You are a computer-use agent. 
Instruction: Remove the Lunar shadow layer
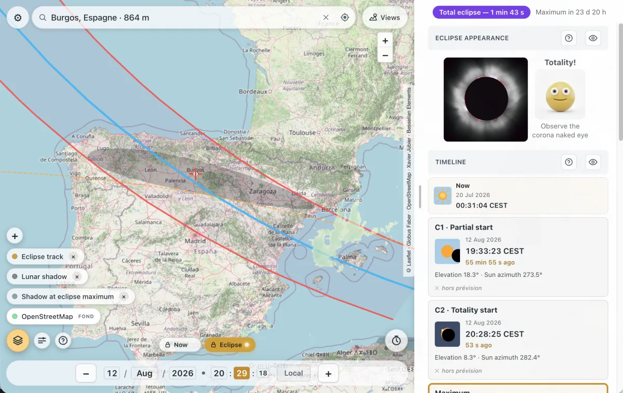pos(77,277)
